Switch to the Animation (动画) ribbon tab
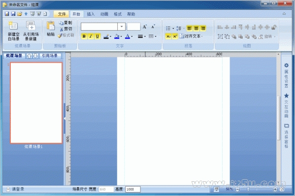The image size is (295, 196). [x=104, y=14]
